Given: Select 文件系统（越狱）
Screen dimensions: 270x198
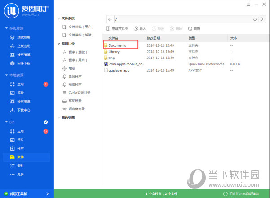Looking at the screenshot, I should tap(78, 35).
